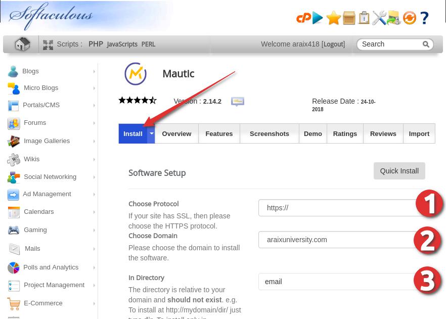The height and width of the screenshot is (319, 446).
Task: Click the Scripts icon beside the Scripts label
Action: (48, 44)
